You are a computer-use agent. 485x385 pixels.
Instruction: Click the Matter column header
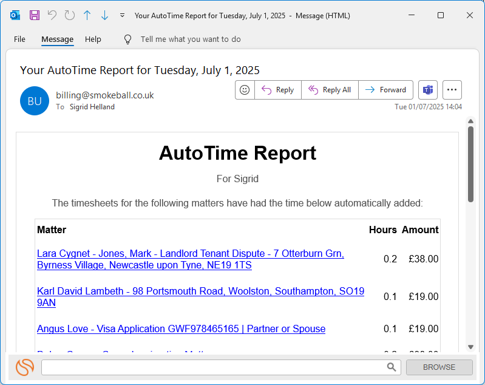click(52, 230)
